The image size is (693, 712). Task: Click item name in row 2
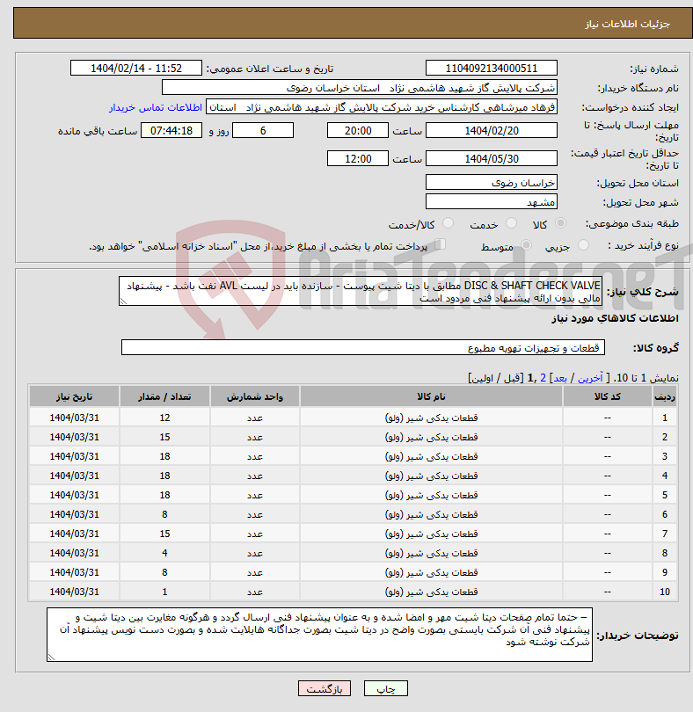pos(431,437)
